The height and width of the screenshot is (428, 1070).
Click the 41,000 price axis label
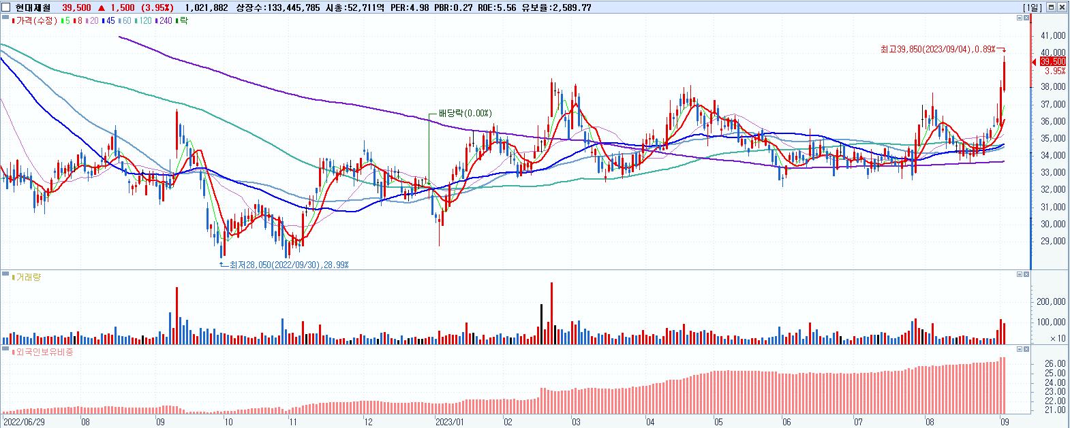coord(1054,35)
